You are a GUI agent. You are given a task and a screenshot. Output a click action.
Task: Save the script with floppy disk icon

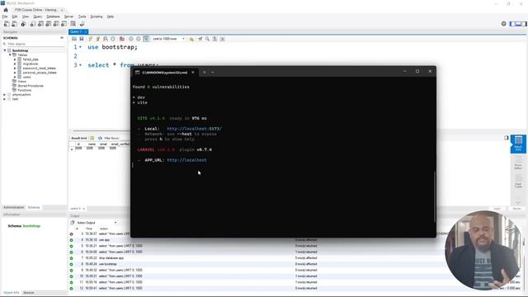(82, 39)
